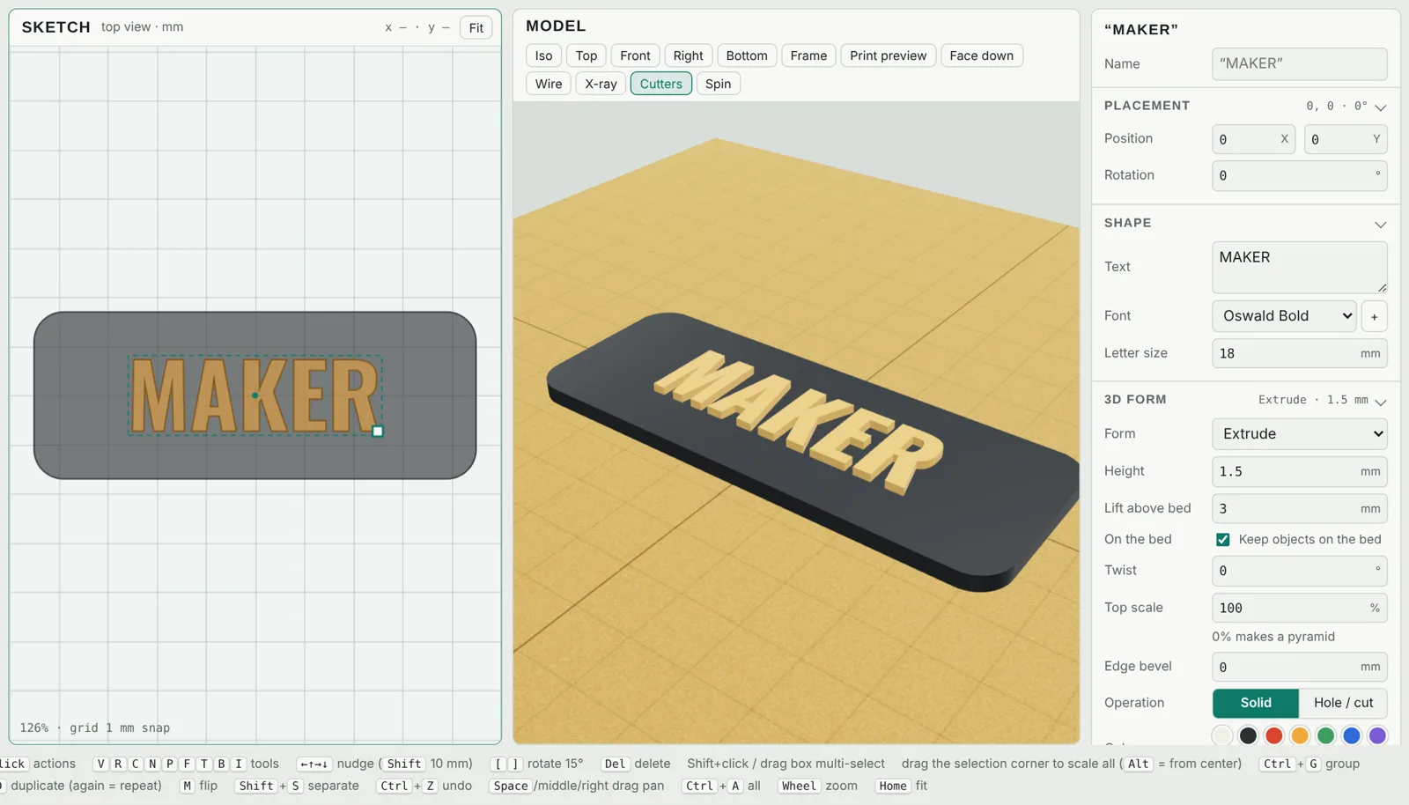Toggle Wire display mode
The height and width of the screenshot is (805, 1409).
coord(548,84)
